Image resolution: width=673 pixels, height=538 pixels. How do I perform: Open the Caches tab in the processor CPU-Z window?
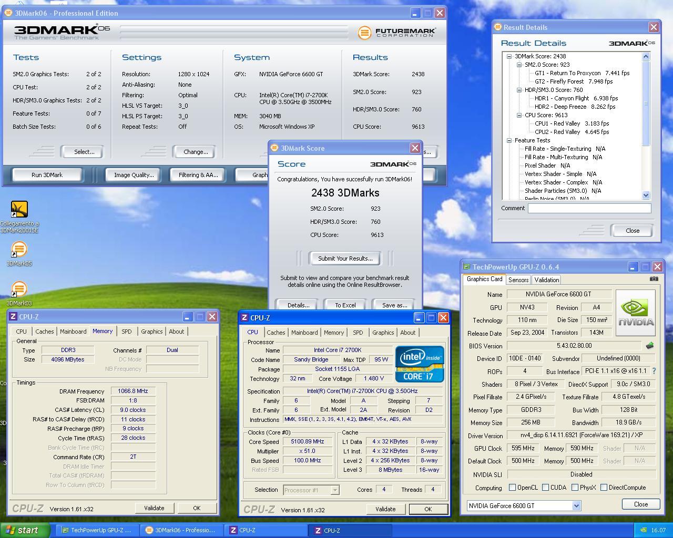pos(276,333)
